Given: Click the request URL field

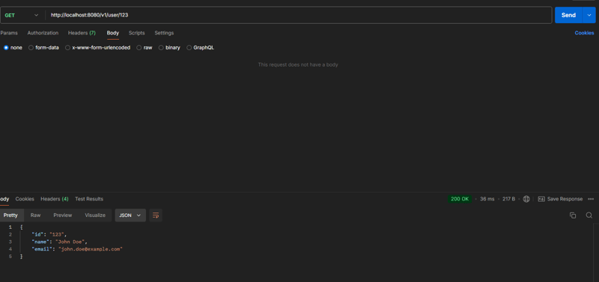Looking at the screenshot, I should click(x=298, y=15).
